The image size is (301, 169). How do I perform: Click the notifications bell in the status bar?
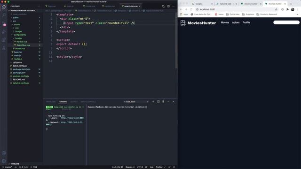174,167
